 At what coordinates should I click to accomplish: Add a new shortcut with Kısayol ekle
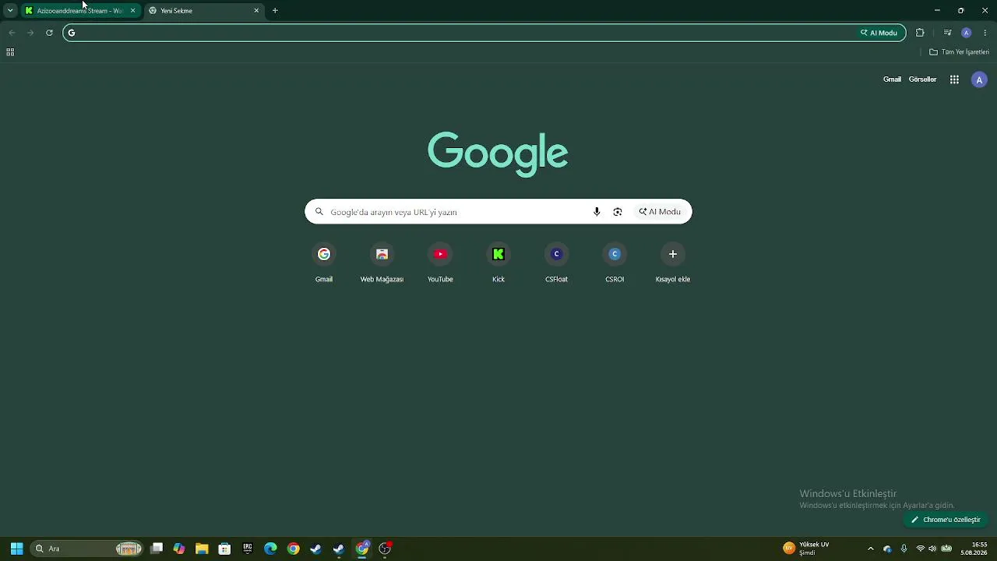pyautogui.click(x=673, y=263)
